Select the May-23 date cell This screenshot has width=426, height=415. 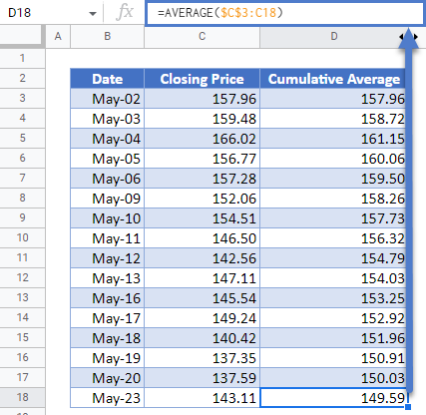[107, 398]
